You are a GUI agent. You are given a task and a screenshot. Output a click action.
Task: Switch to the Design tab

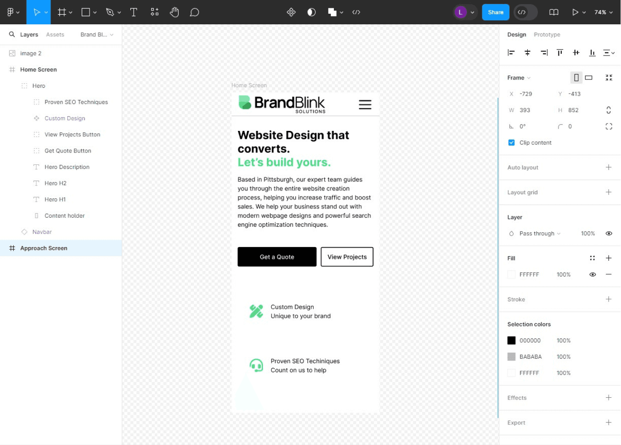[x=517, y=34]
